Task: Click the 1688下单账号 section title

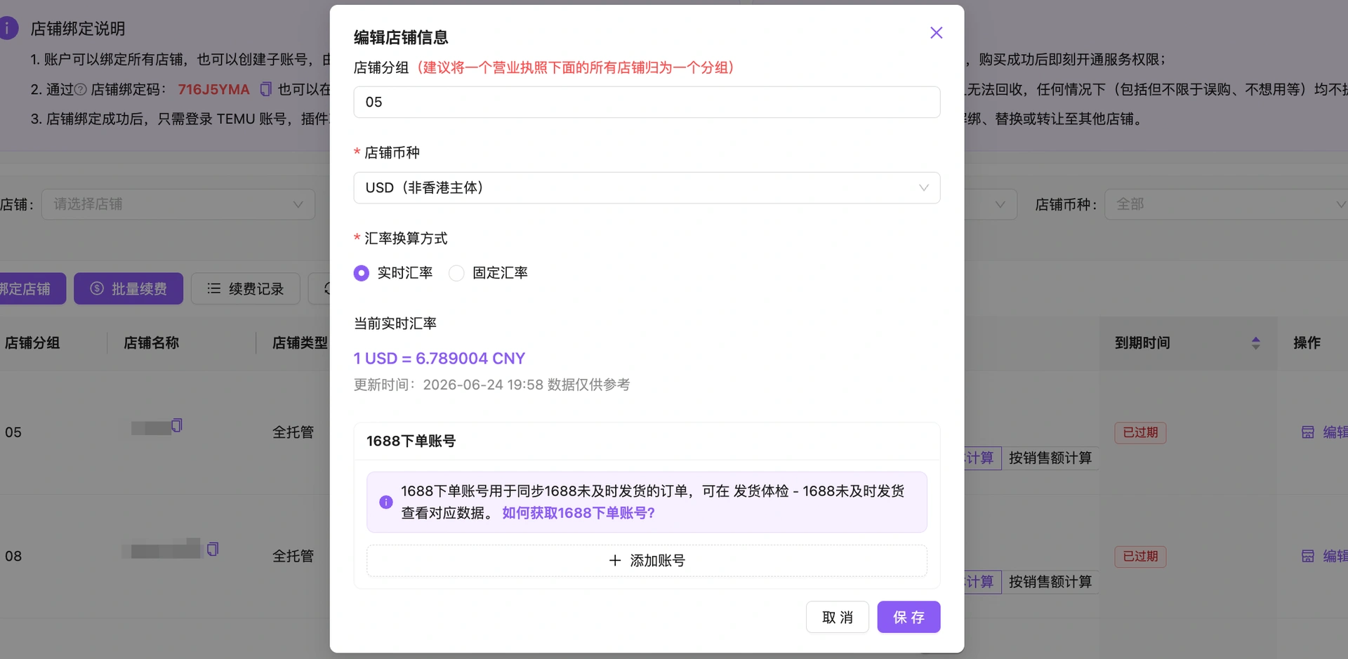Action: click(411, 441)
